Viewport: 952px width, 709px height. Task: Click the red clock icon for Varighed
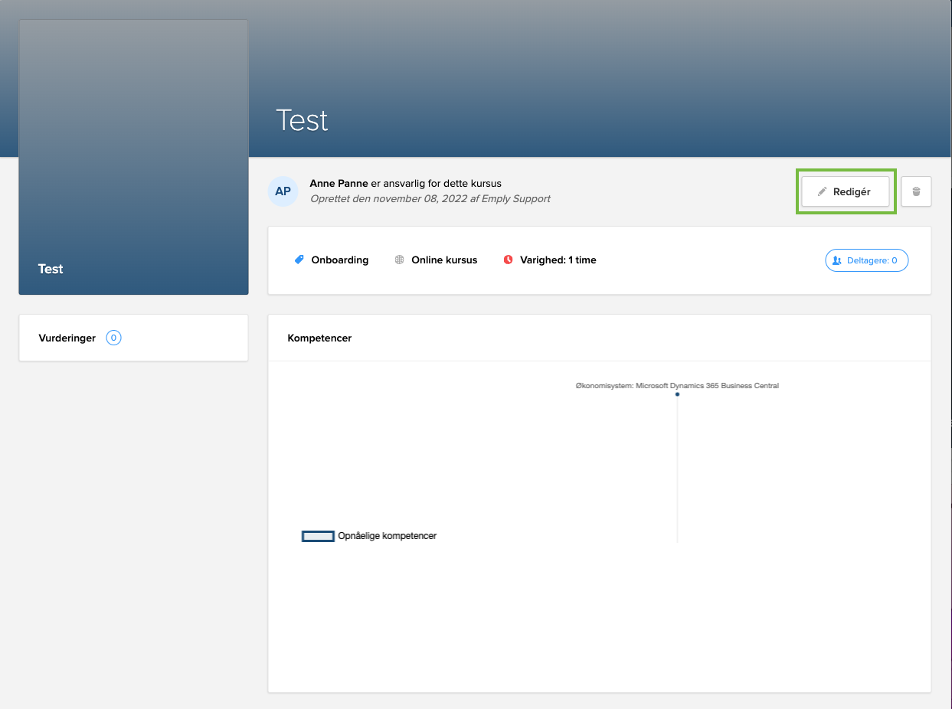[508, 260]
